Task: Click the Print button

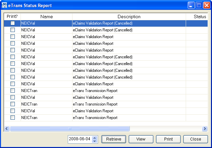Action: coord(168,139)
